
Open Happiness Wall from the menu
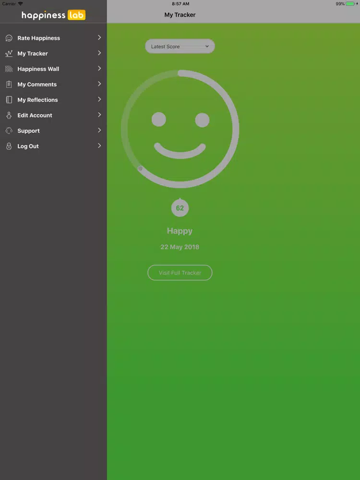click(x=53, y=69)
